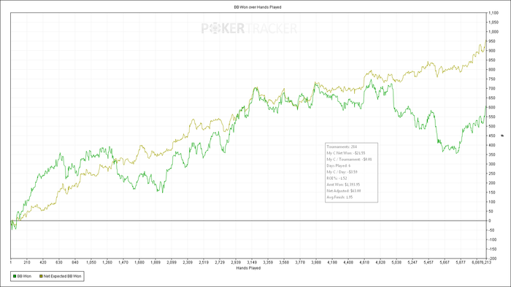Click the 4,198 x-axis tick label

coord(332,262)
